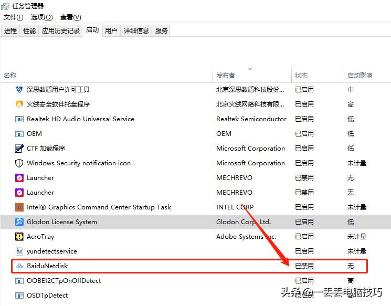Click the yundetectservice document icon
Image resolution: width=391 pixels, height=306 pixels.
tap(19, 251)
